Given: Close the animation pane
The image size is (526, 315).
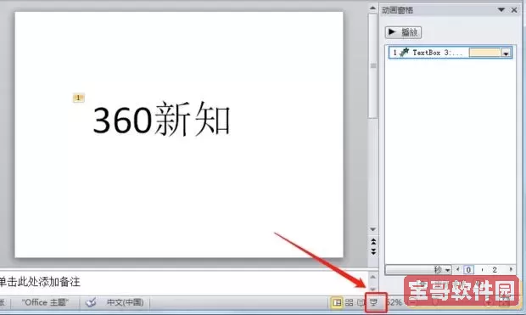Looking at the screenshot, I should tap(514, 10).
